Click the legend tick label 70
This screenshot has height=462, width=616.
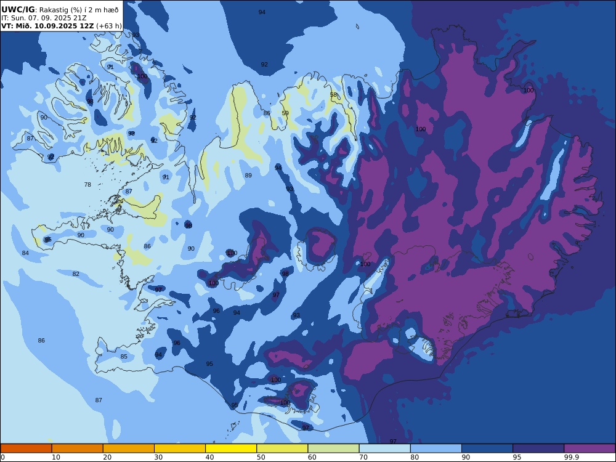(363, 457)
